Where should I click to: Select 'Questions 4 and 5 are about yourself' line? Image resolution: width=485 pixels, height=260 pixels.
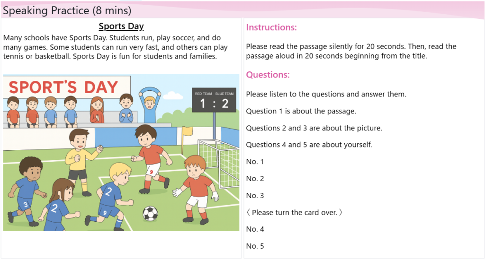click(x=309, y=145)
